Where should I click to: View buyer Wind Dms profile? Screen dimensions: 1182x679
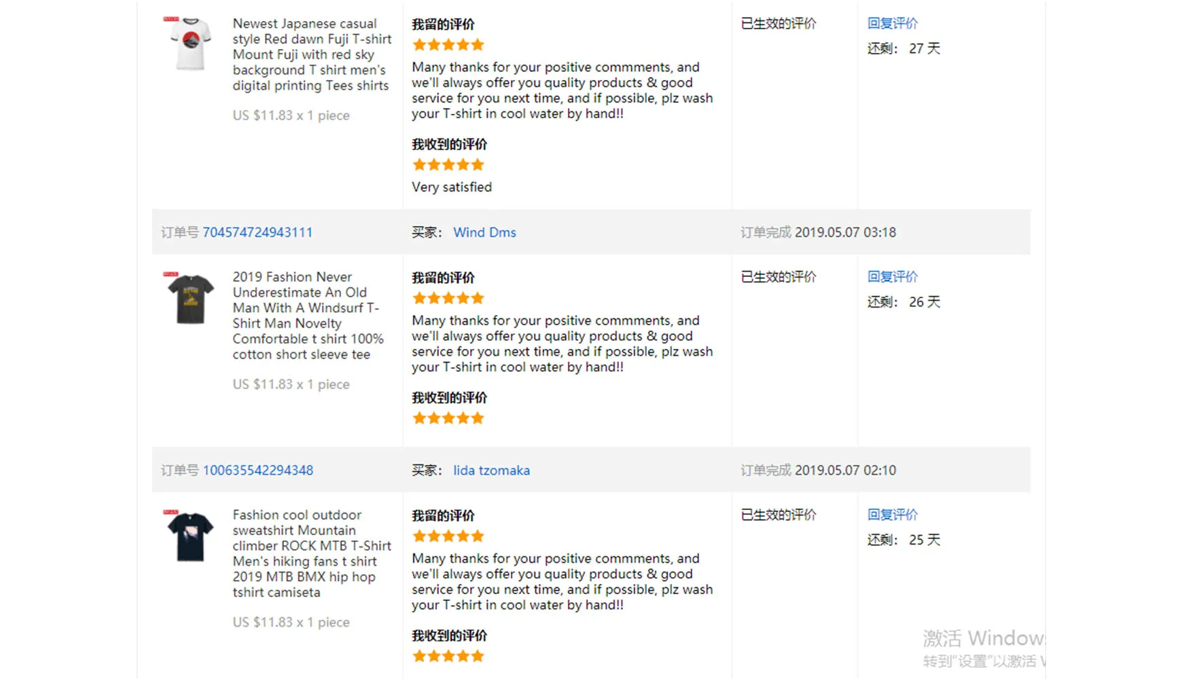[484, 232]
